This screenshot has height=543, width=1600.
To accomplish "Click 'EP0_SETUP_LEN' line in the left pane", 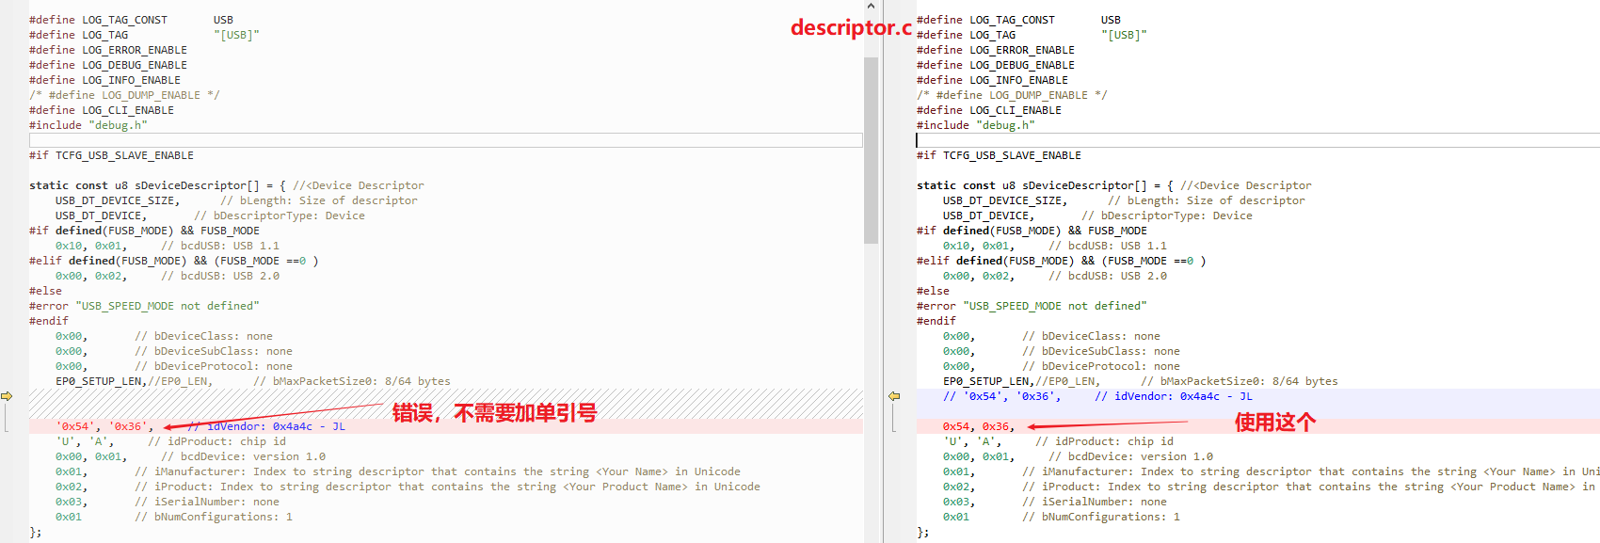I will [253, 381].
